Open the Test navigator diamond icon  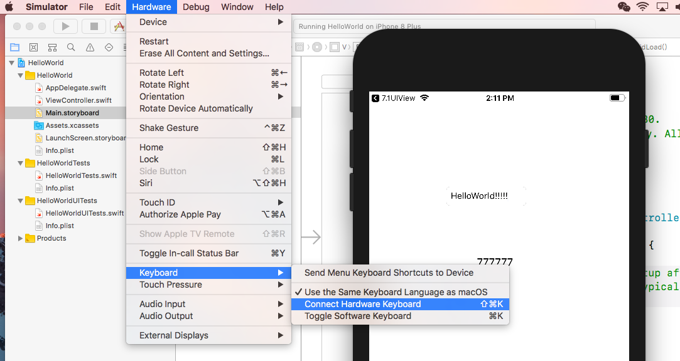[x=109, y=47]
